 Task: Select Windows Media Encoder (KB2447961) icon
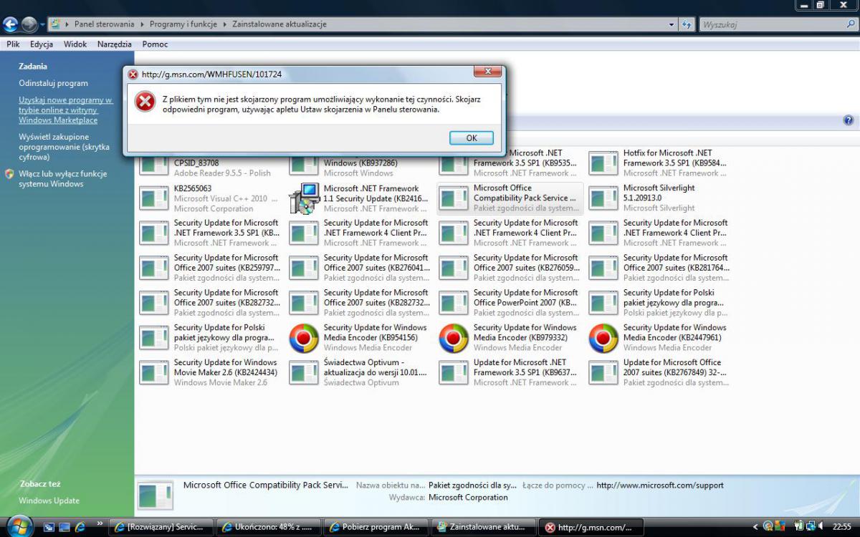(603, 338)
